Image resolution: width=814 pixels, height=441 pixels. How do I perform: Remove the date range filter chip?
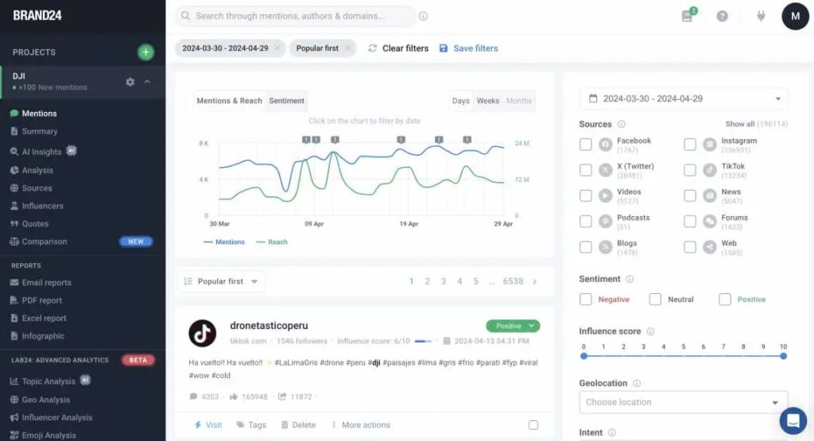coord(277,48)
